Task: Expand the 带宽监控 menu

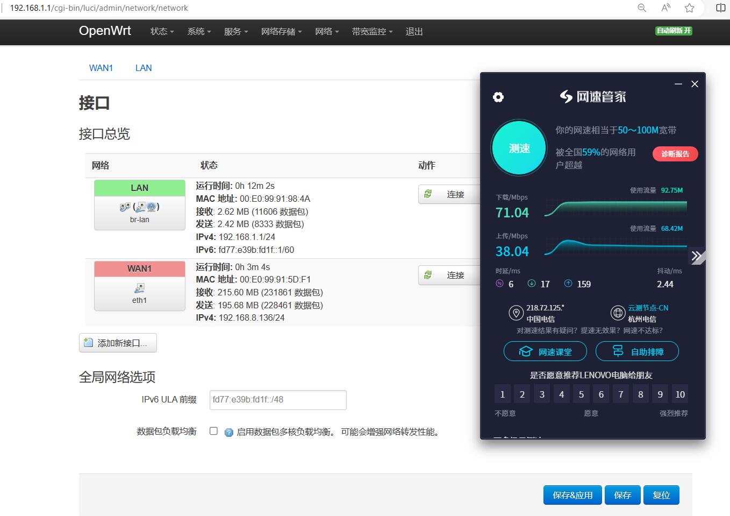Action: click(372, 32)
